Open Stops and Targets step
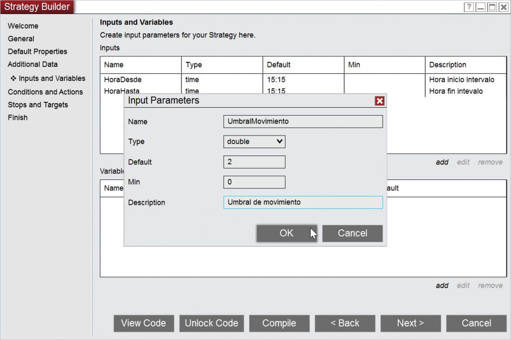Viewport: 511px width, 340px height. point(38,105)
